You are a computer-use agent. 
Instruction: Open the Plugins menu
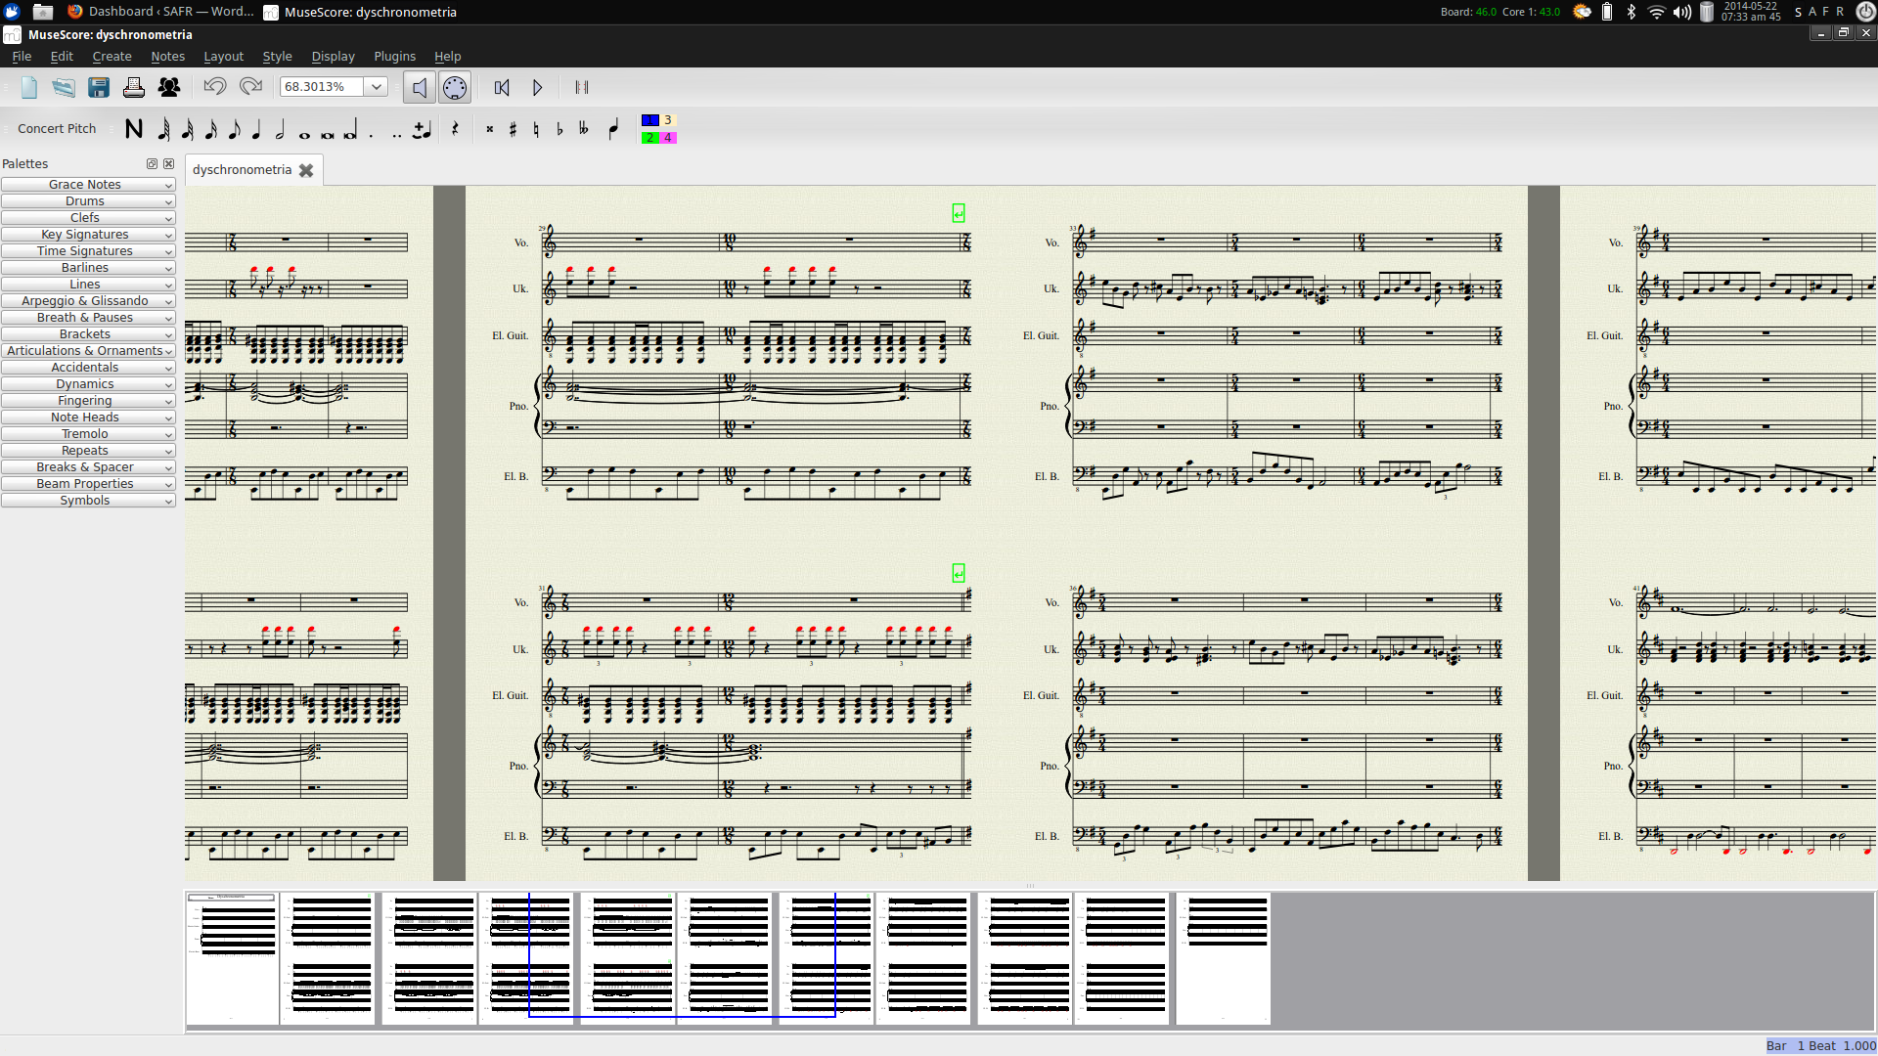(394, 57)
